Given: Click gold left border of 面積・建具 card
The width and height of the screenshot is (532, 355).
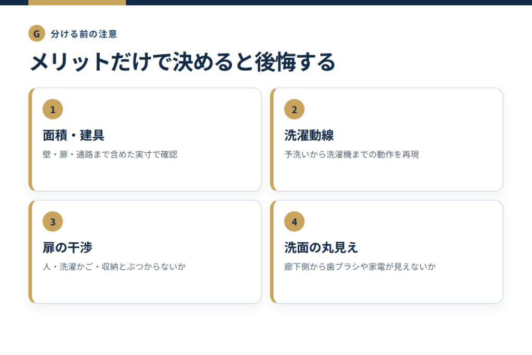Looking at the screenshot, I should [31, 139].
